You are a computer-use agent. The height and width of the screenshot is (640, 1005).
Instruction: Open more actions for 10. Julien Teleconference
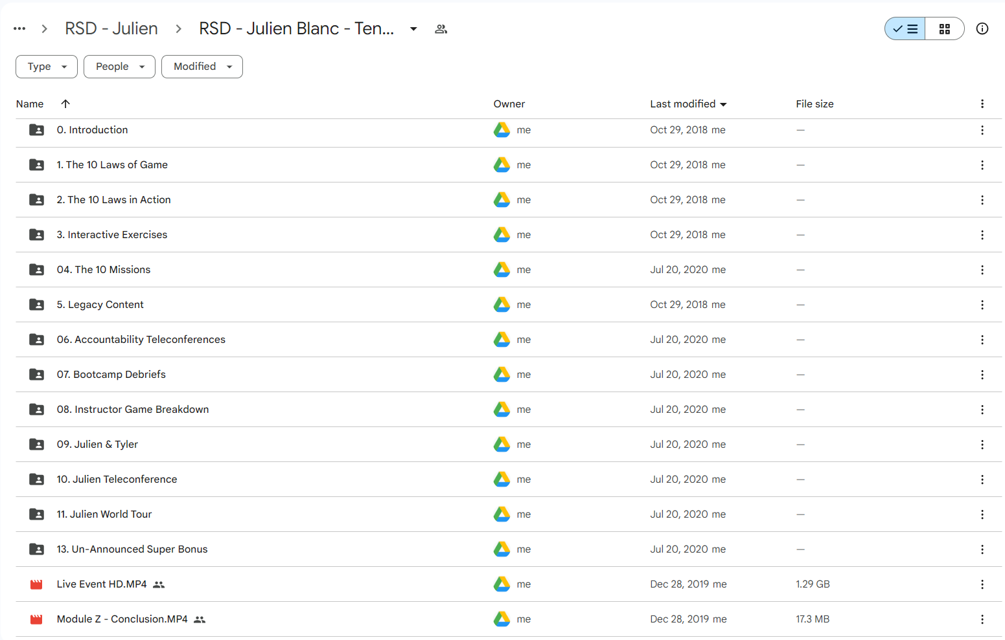(982, 480)
